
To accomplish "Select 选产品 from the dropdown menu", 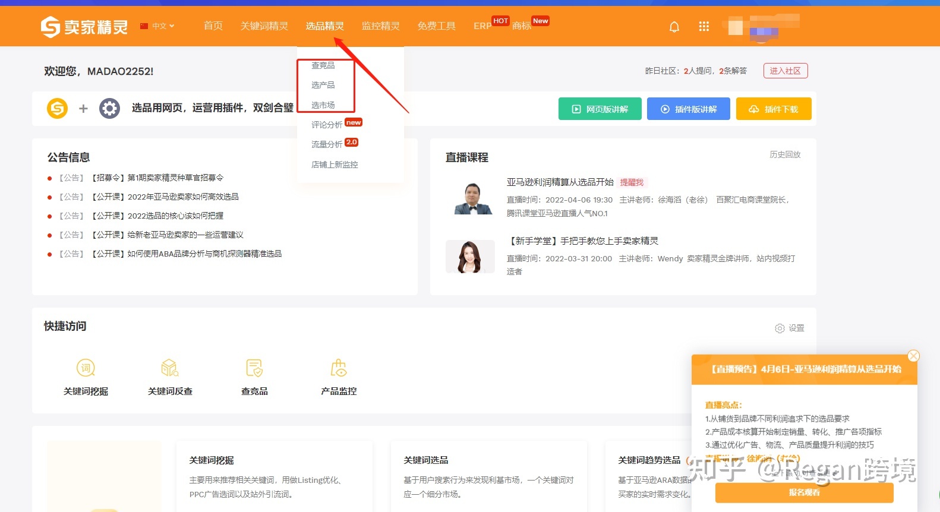I will 323,85.
